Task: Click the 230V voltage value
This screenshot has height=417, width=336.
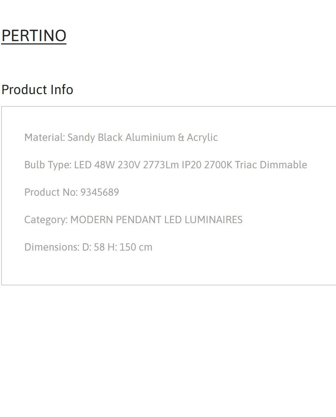Action: [x=129, y=165]
